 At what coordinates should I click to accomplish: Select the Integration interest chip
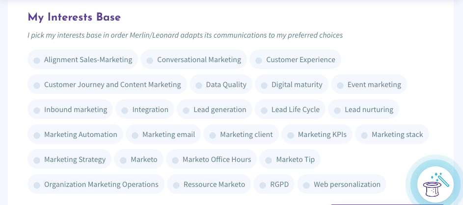click(x=145, y=110)
